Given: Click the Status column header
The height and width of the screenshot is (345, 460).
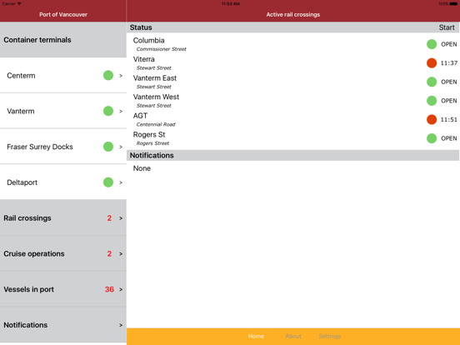Looking at the screenshot, I should [141, 27].
